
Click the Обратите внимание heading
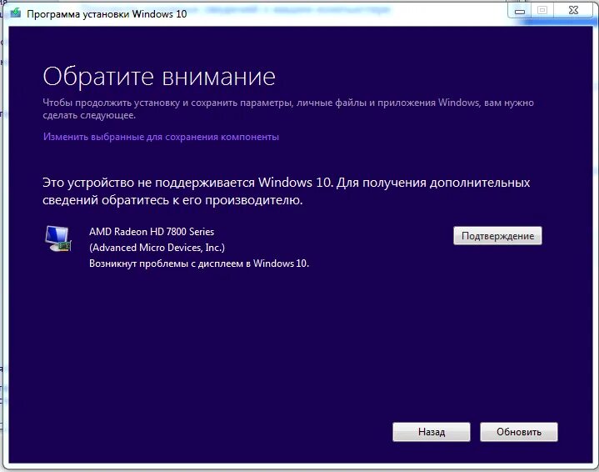pyautogui.click(x=159, y=77)
